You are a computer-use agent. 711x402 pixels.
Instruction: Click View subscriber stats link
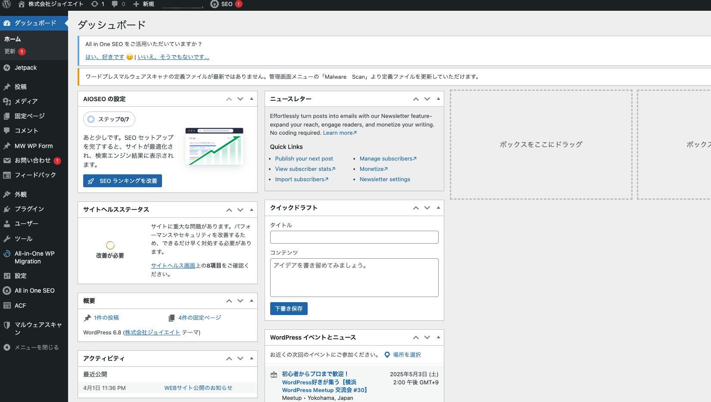point(305,169)
